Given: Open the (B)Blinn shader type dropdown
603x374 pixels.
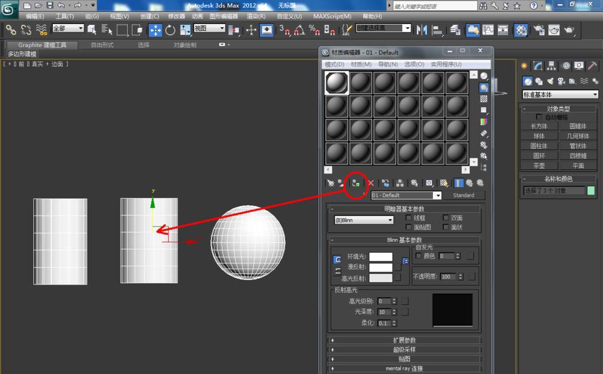Looking at the screenshot, I should click(x=364, y=220).
